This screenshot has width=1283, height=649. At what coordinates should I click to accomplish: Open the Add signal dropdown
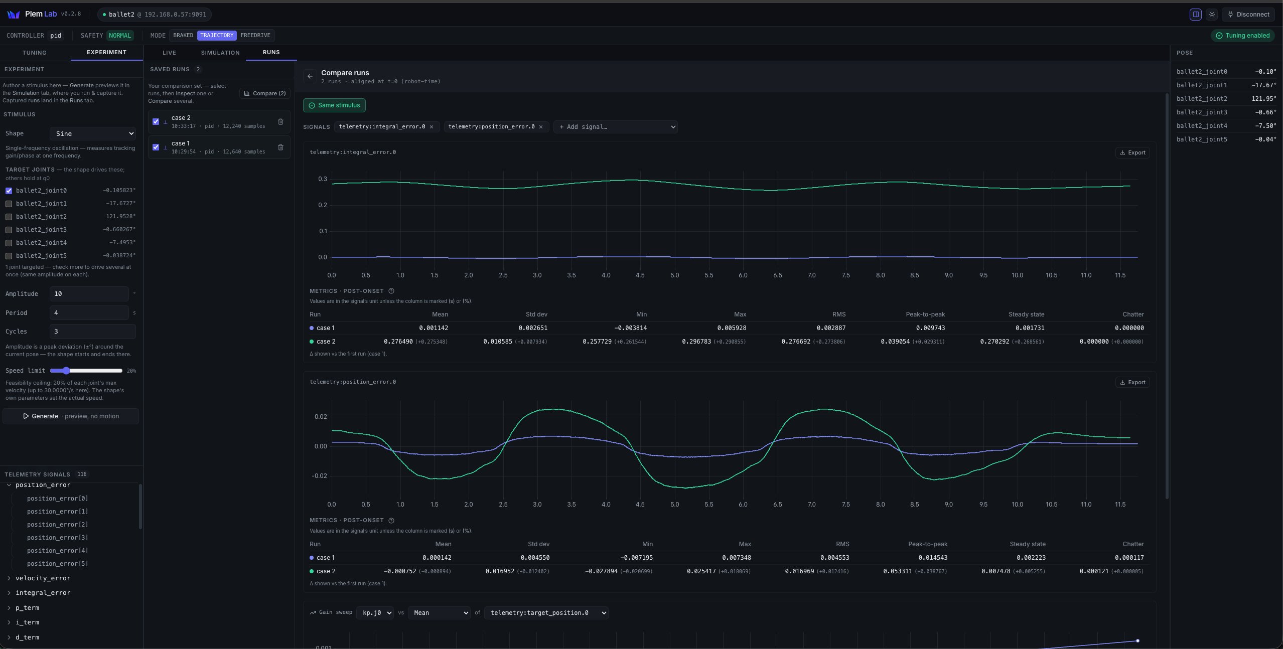(615, 127)
